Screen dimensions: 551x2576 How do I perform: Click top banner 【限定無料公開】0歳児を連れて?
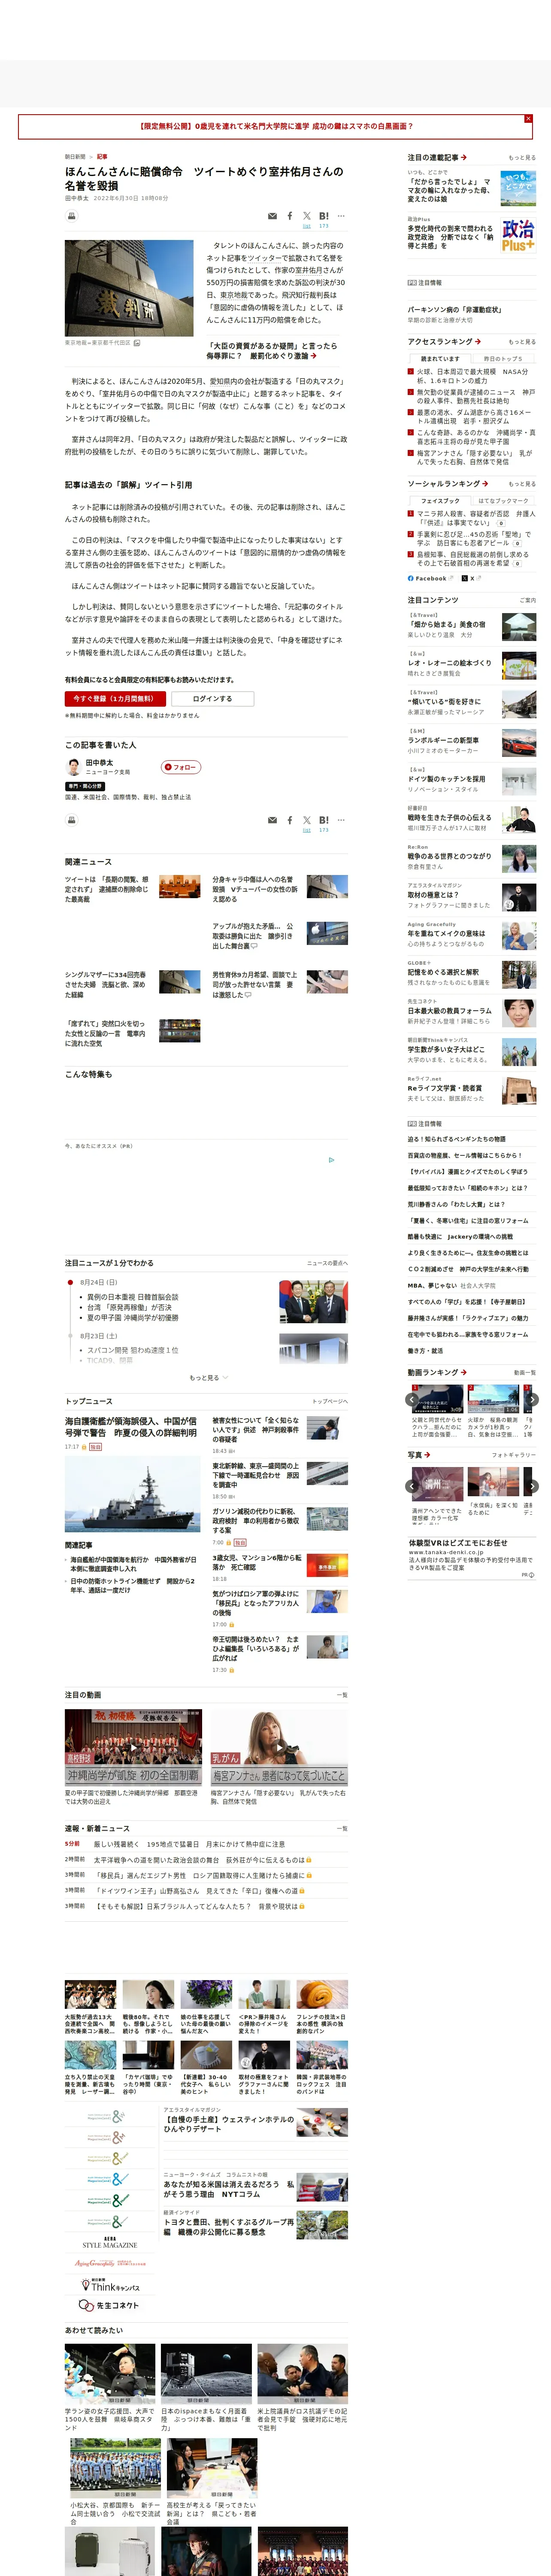click(275, 127)
